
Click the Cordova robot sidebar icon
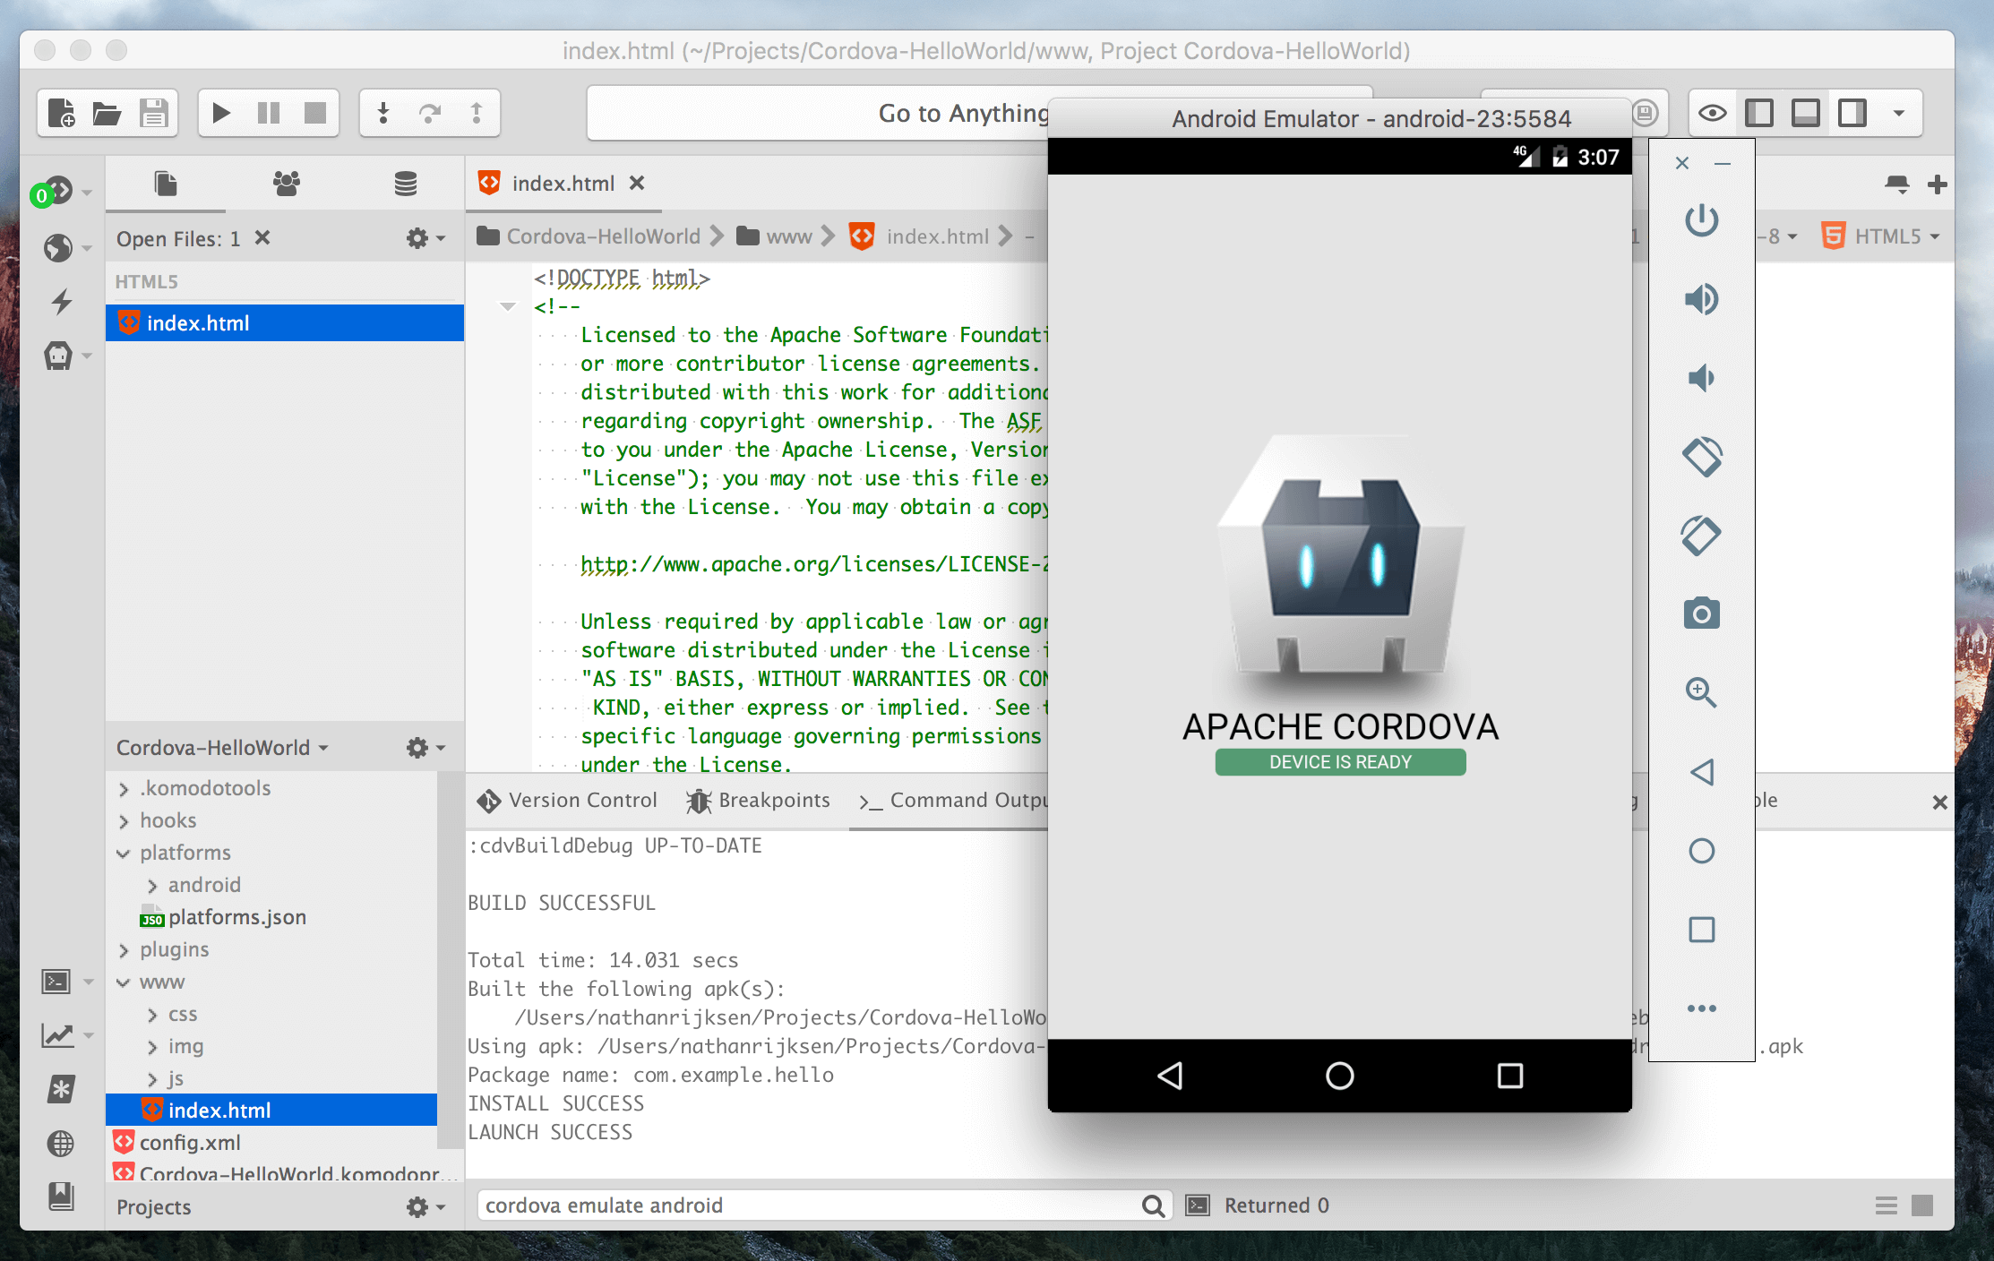58,356
